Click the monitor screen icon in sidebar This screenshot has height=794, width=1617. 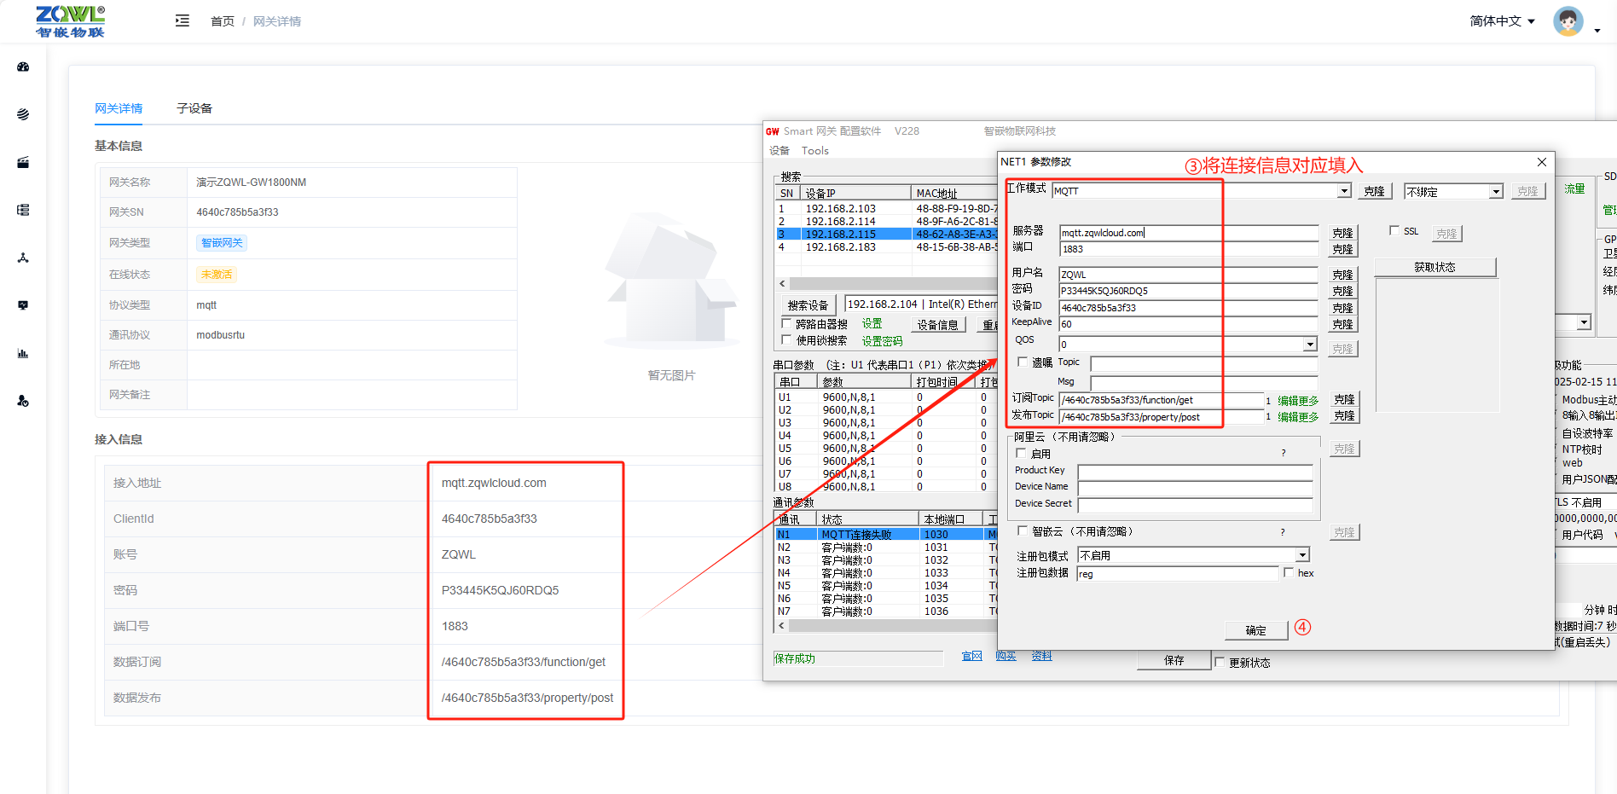click(x=23, y=305)
